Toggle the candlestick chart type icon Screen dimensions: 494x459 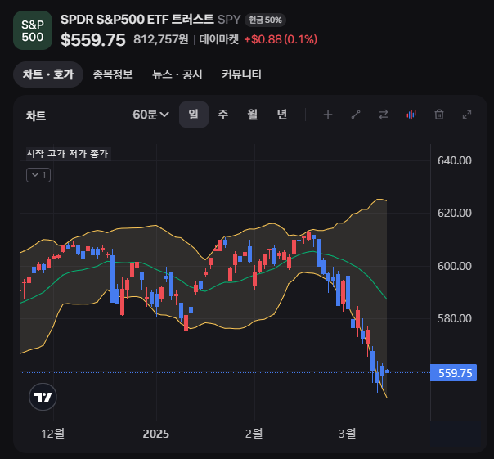point(411,115)
